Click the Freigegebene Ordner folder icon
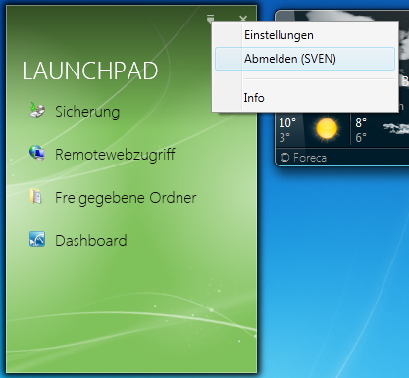The image size is (409, 378). pos(35,196)
